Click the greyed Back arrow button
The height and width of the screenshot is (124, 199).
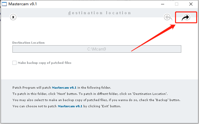point(168,17)
